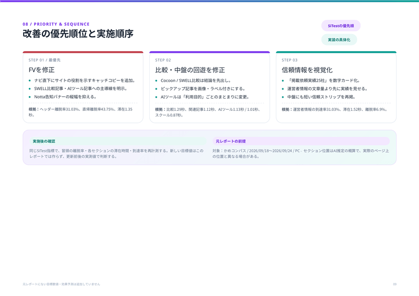Click the label 08 / PRIORITY & SEQUENCE

[x=56, y=24]
